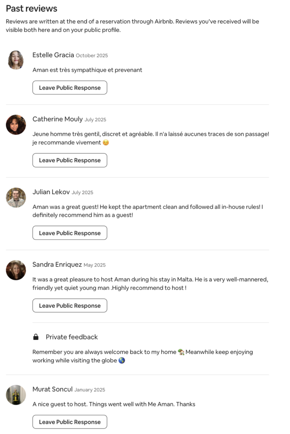Click the house emoji in private feedback
The width and height of the screenshot is (290, 434).
click(x=181, y=352)
